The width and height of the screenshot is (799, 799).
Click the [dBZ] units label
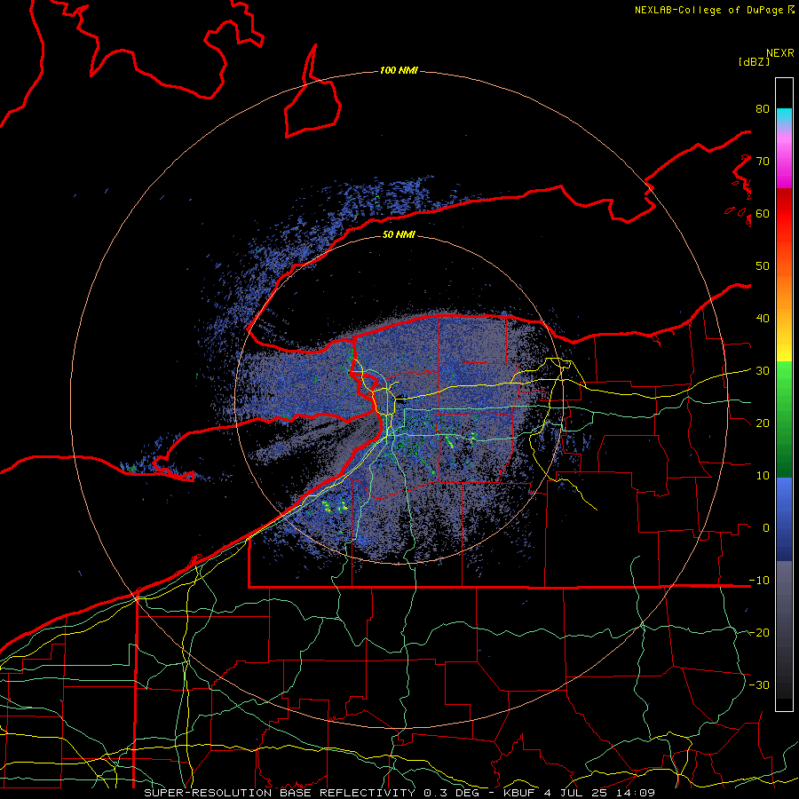754,62
